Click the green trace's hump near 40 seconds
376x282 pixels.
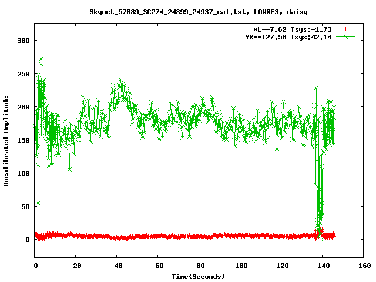pyautogui.click(x=120, y=86)
